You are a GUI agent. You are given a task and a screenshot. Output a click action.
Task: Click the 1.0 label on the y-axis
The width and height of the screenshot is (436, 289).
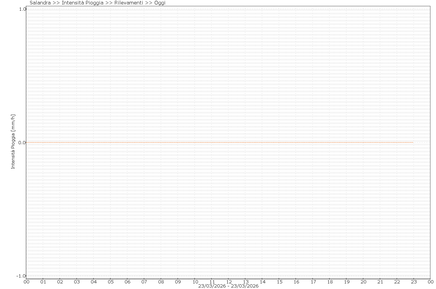pyautogui.click(x=22, y=9)
